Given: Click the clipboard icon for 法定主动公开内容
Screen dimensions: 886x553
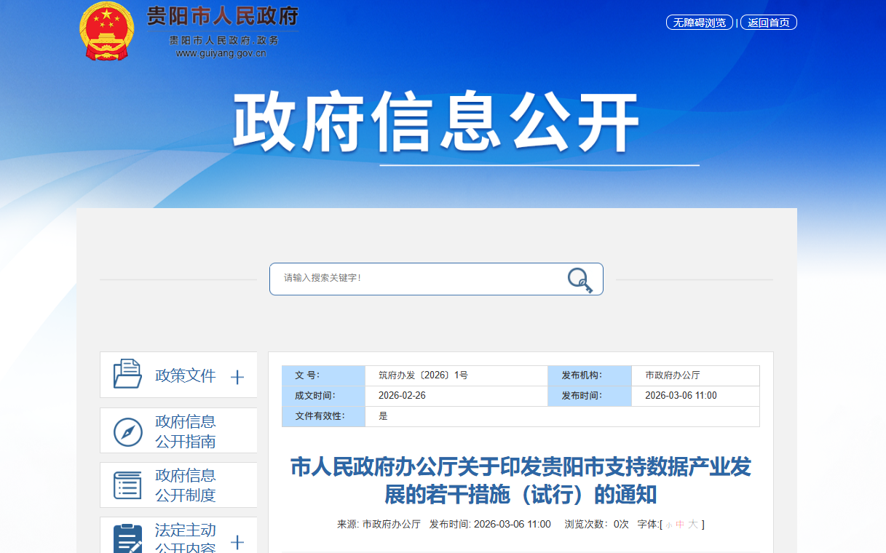Looking at the screenshot, I should tap(127, 539).
